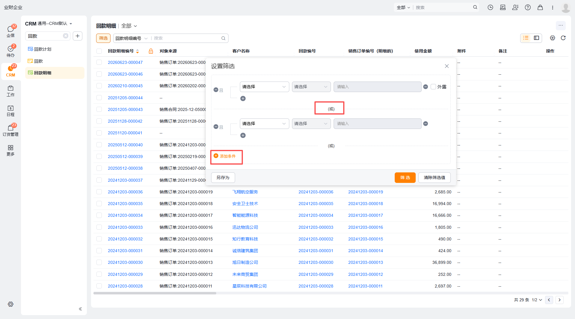Check row 20241203-000030
Screen dimensions: 575x319
click(99, 262)
